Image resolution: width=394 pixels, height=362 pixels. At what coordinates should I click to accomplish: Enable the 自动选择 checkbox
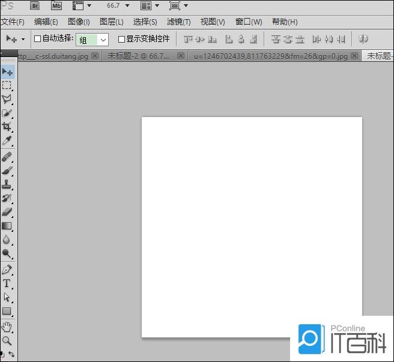coord(37,39)
